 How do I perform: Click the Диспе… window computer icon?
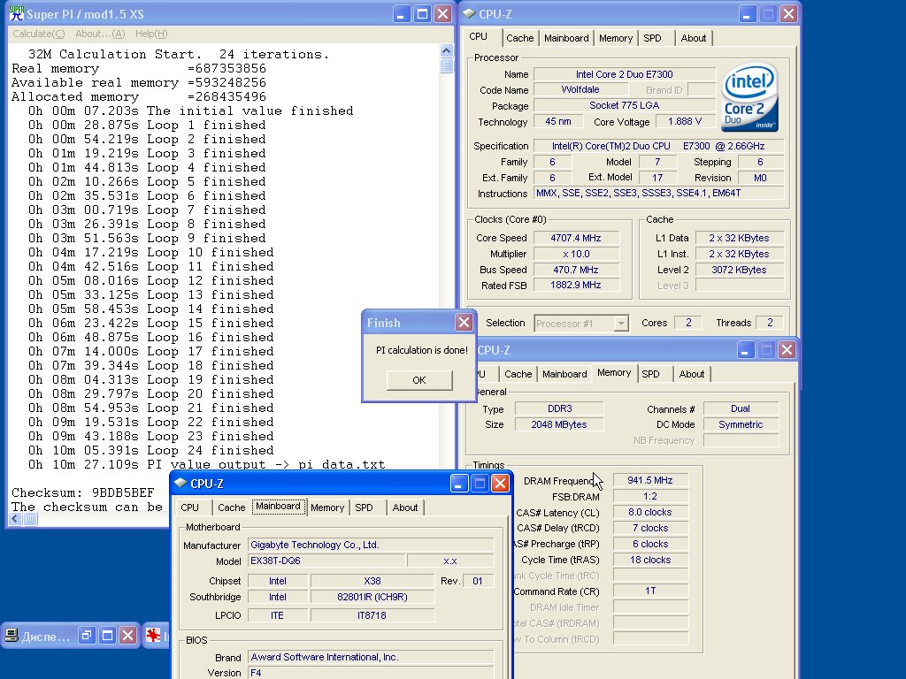(12, 636)
